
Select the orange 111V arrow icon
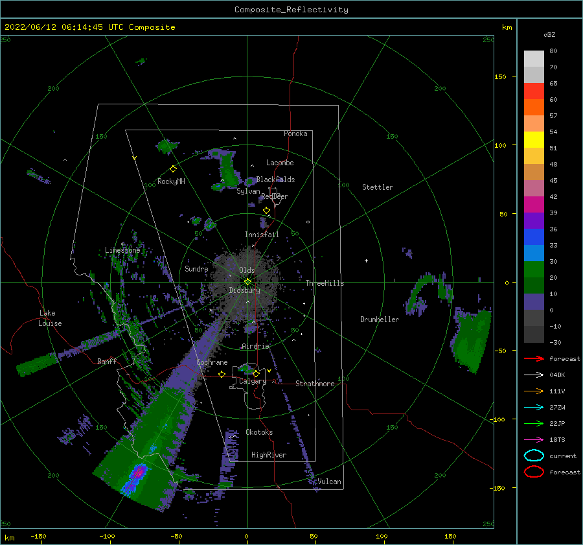coord(534,391)
